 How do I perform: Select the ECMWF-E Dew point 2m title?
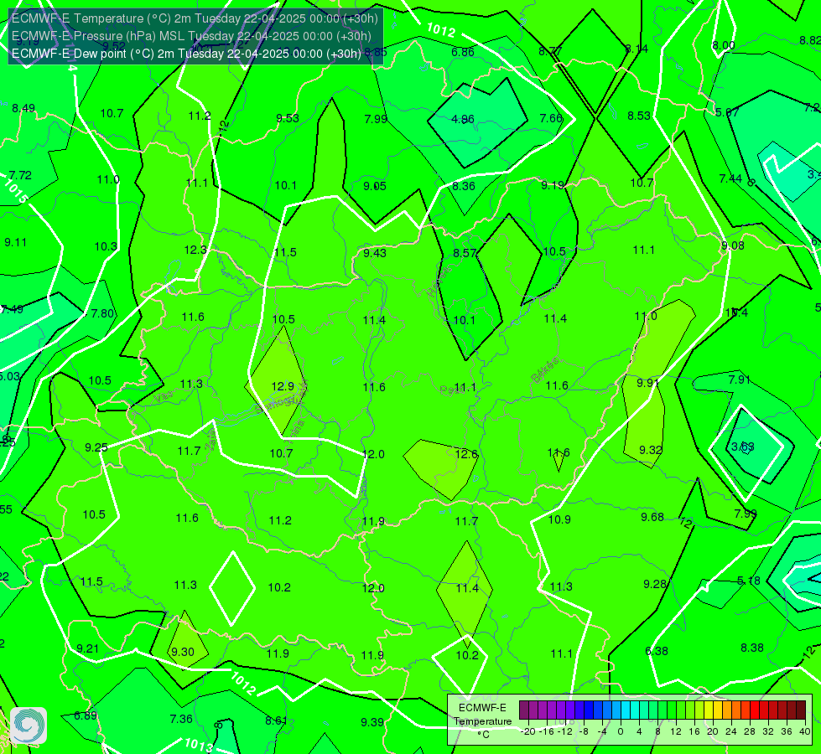(x=186, y=54)
